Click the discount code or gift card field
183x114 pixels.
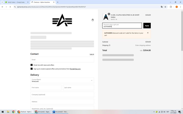(122, 26)
